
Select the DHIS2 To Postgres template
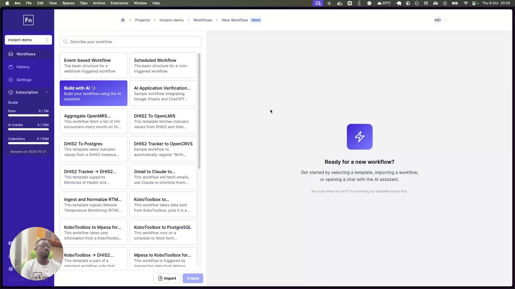[x=93, y=149]
